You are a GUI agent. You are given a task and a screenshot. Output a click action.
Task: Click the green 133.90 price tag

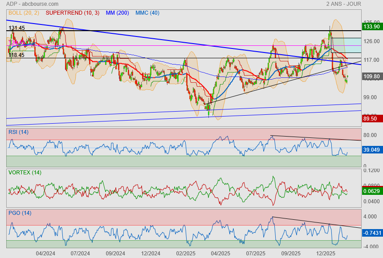point(371,27)
